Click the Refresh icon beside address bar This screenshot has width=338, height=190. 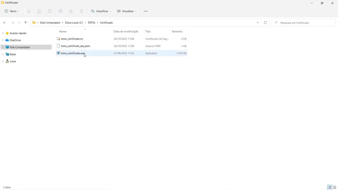(265, 23)
